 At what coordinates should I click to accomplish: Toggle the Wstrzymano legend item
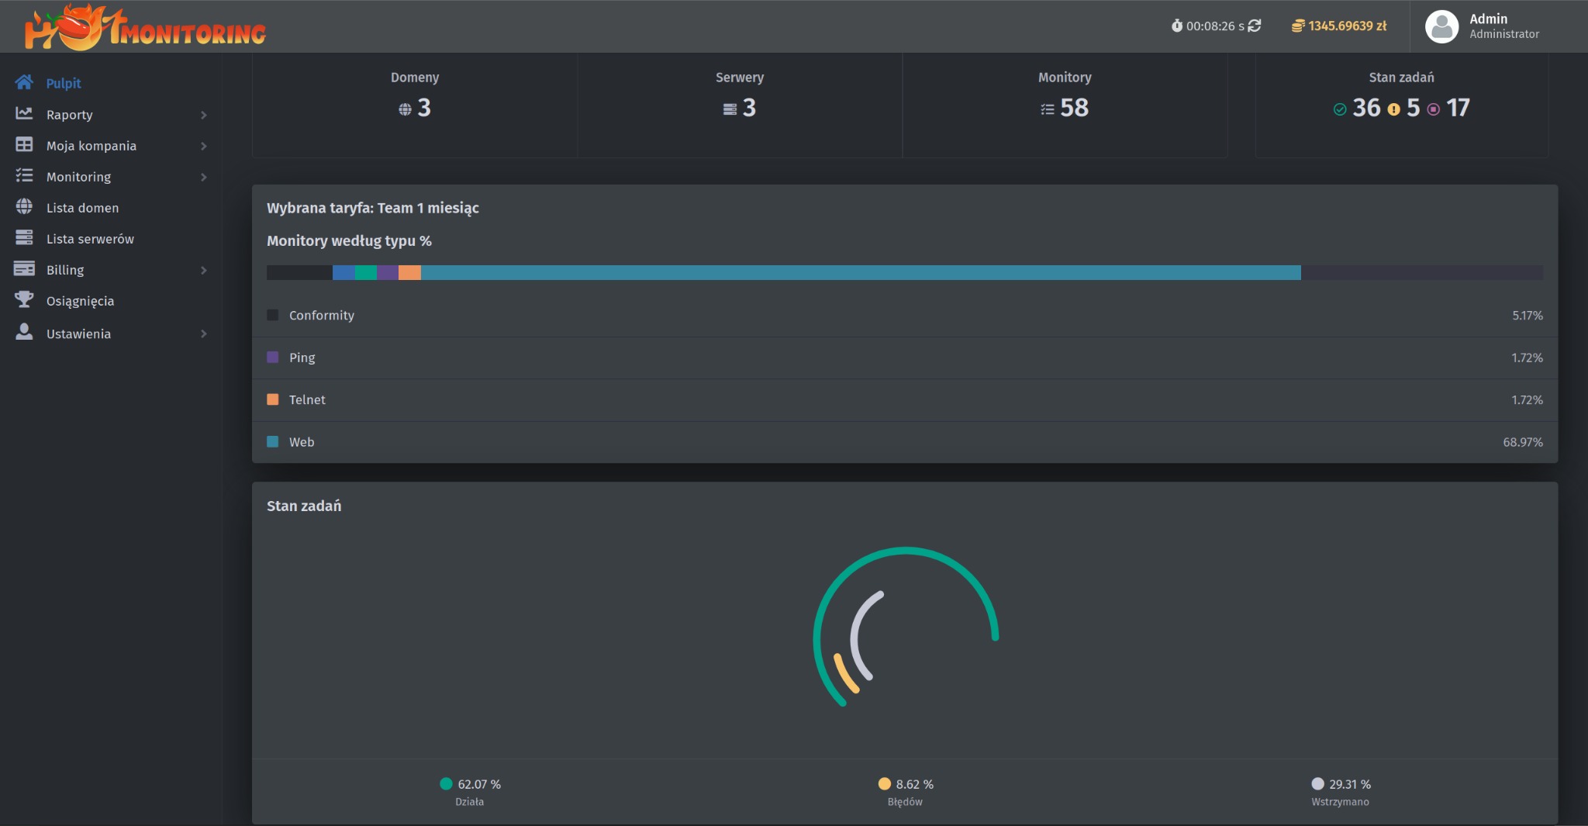click(x=1340, y=784)
